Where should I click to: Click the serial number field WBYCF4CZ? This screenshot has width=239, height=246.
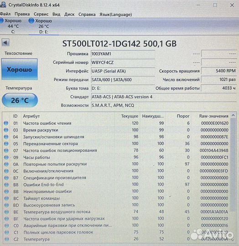tap(123, 62)
